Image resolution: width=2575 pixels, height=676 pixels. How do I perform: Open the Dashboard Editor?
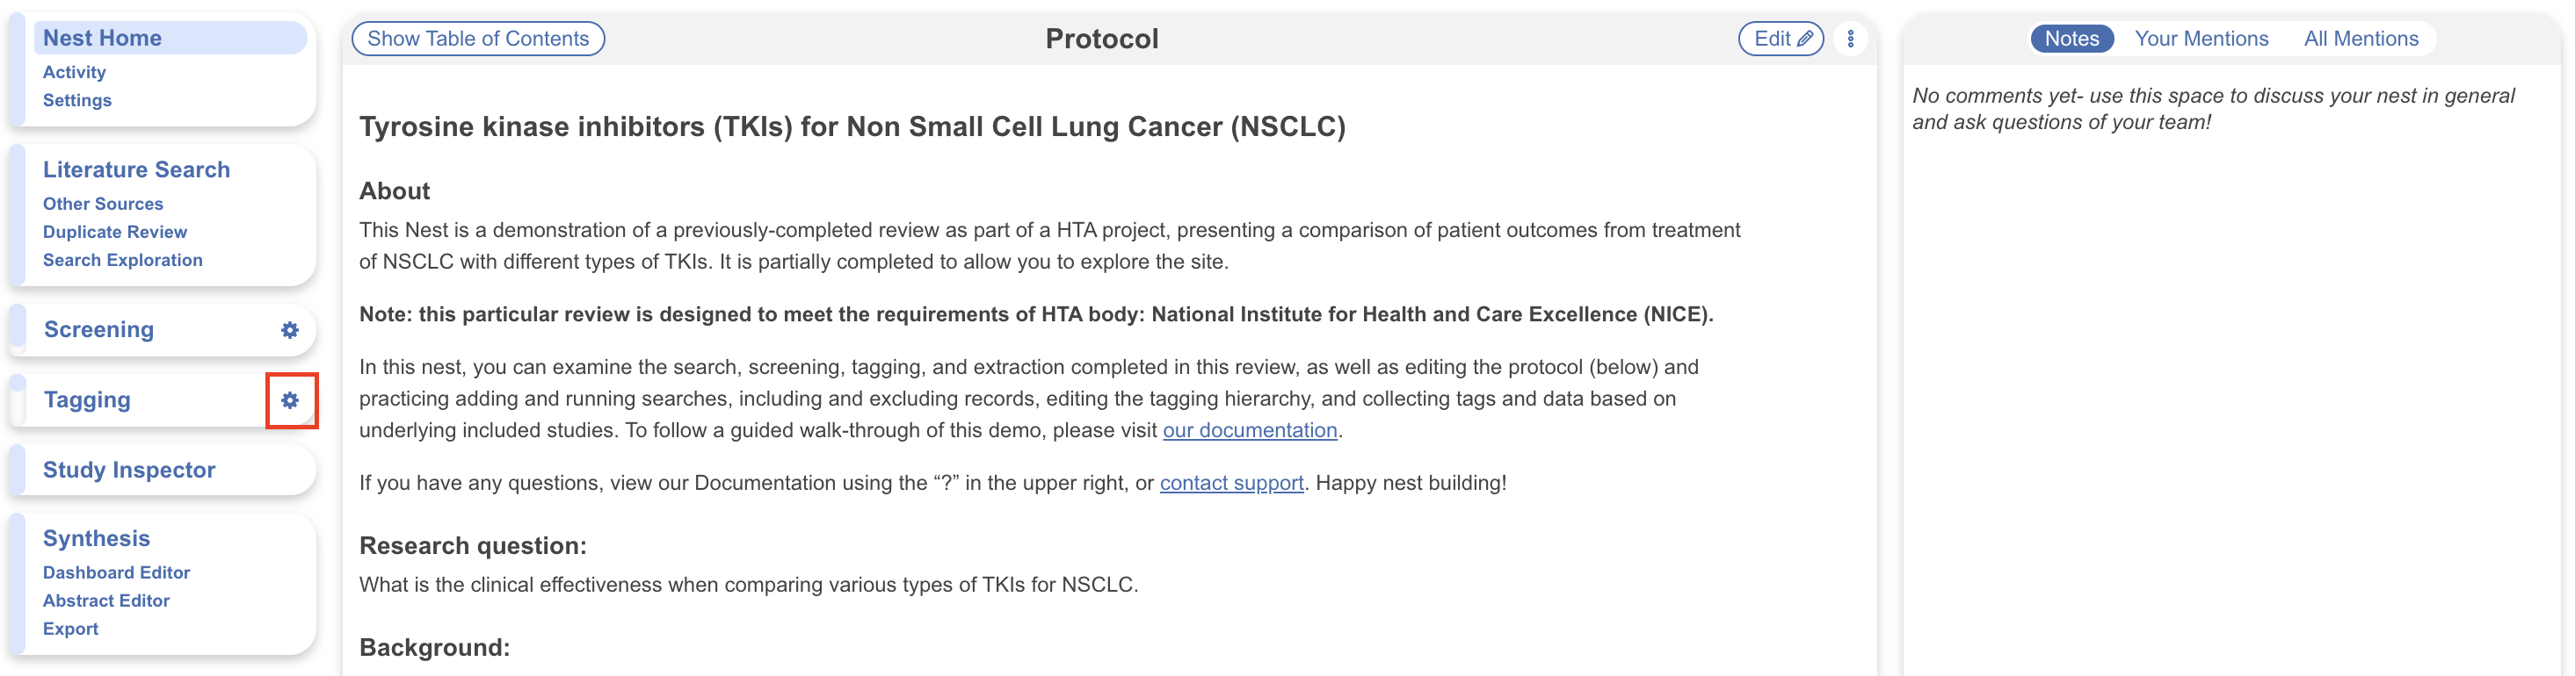(116, 572)
